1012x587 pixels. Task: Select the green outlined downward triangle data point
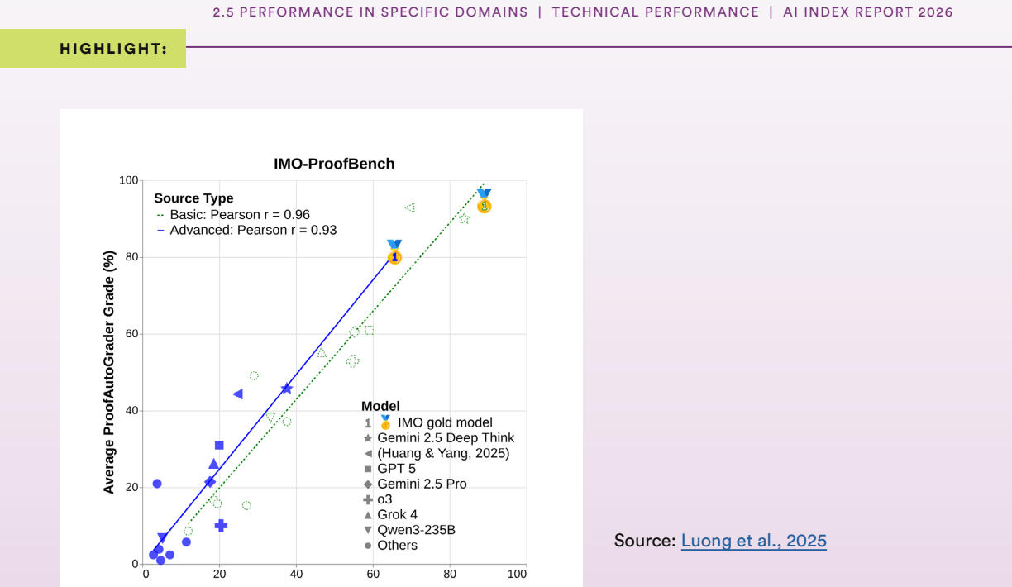click(x=271, y=418)
